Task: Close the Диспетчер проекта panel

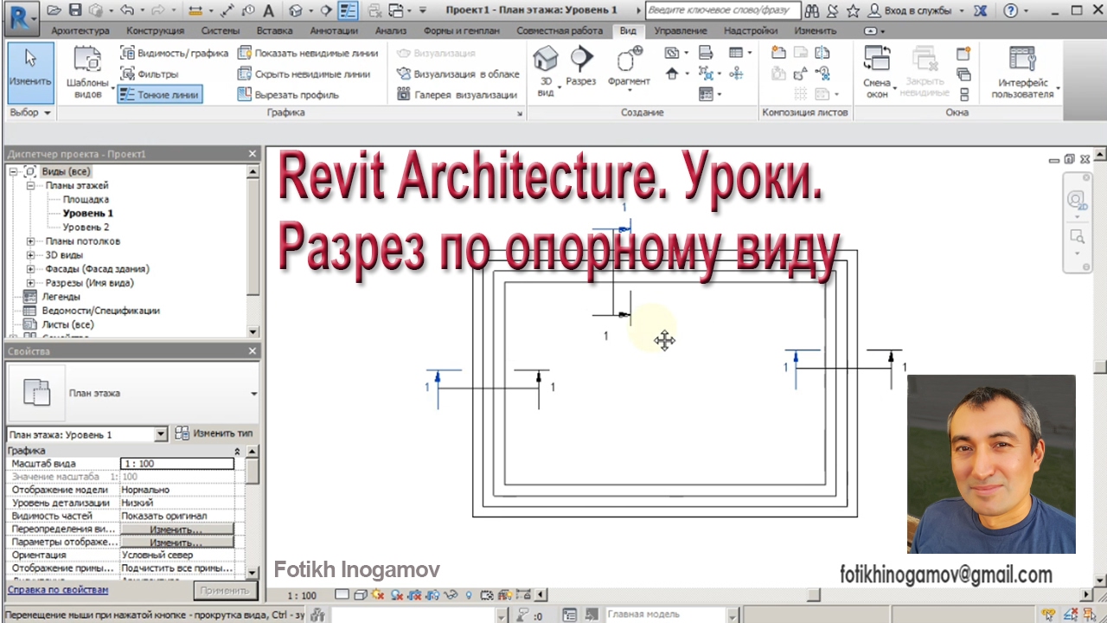Action: click(253, 154)
